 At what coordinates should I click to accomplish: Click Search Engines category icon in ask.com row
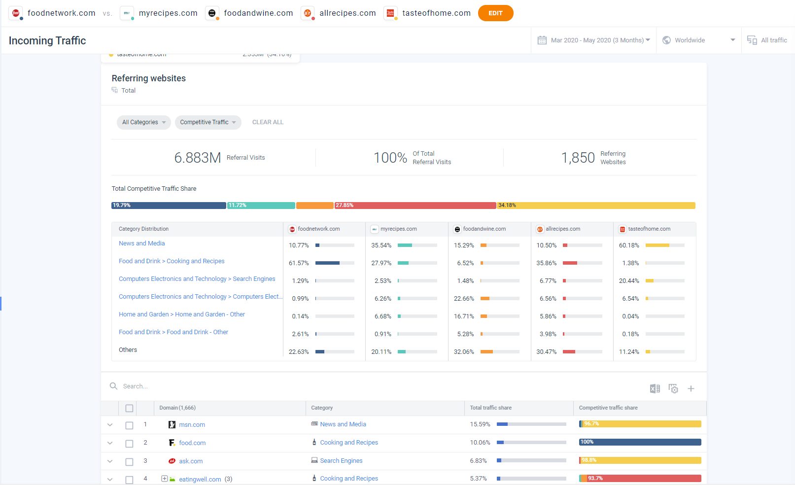pos(314,460)
